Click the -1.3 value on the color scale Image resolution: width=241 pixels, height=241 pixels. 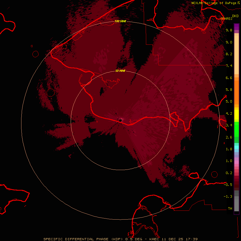pyautogui.click(x=228, y=197)
